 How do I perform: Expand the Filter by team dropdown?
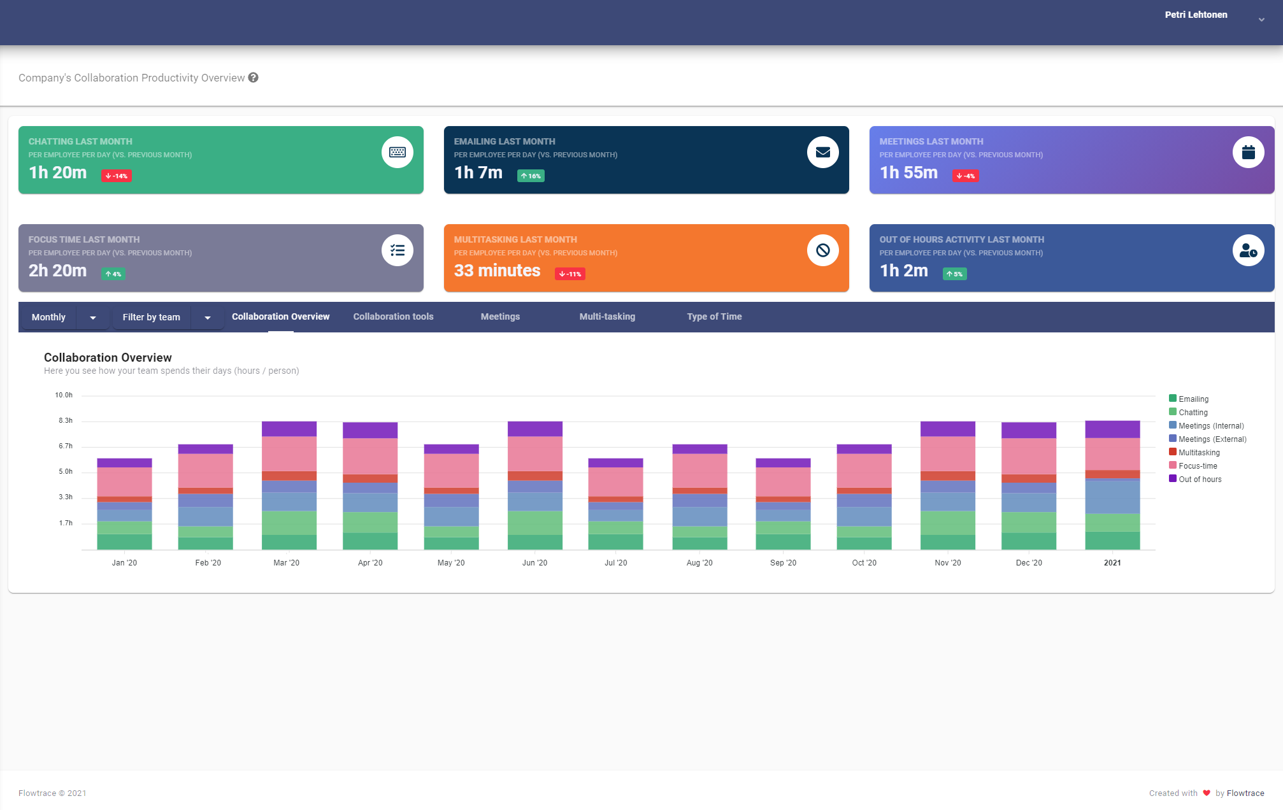point(208,317)
